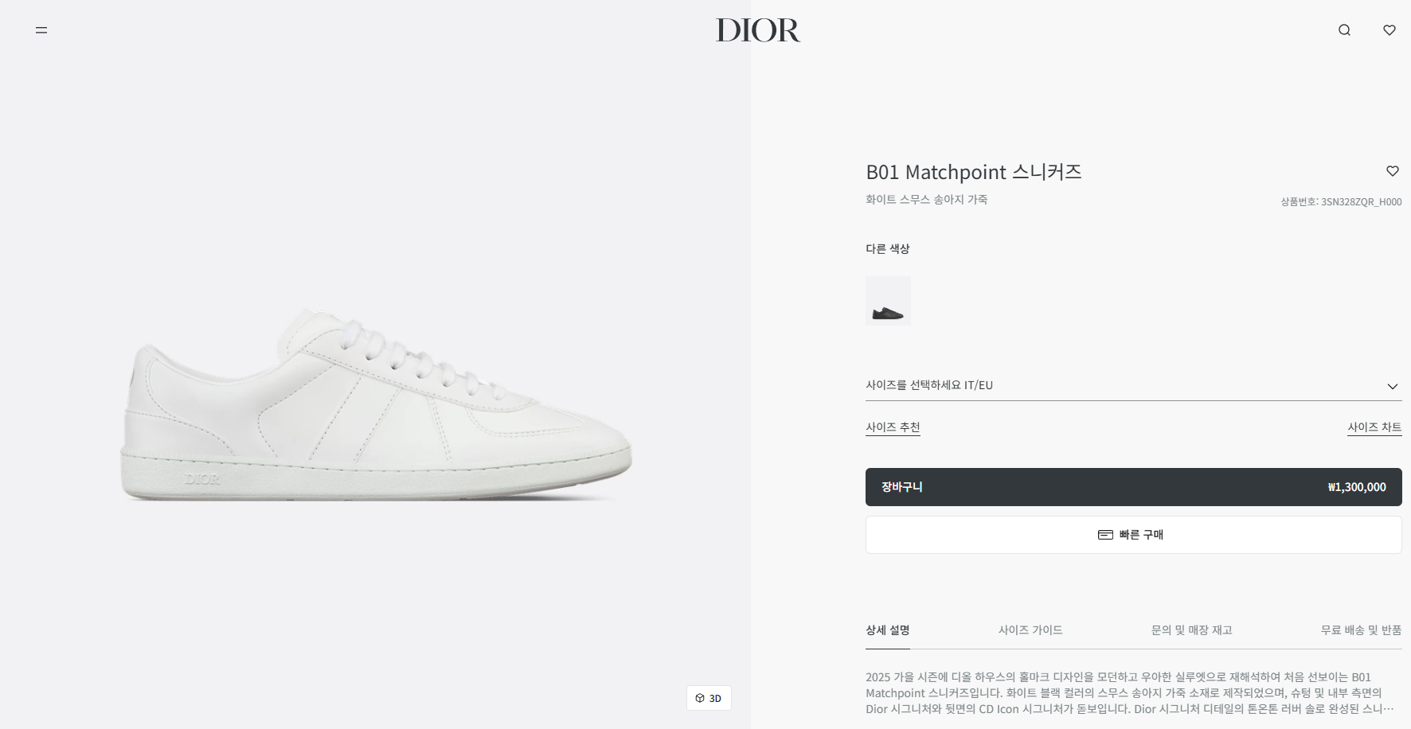
Task: Open the 사이즈 추천 link
Action: click(x=893, y=427)
